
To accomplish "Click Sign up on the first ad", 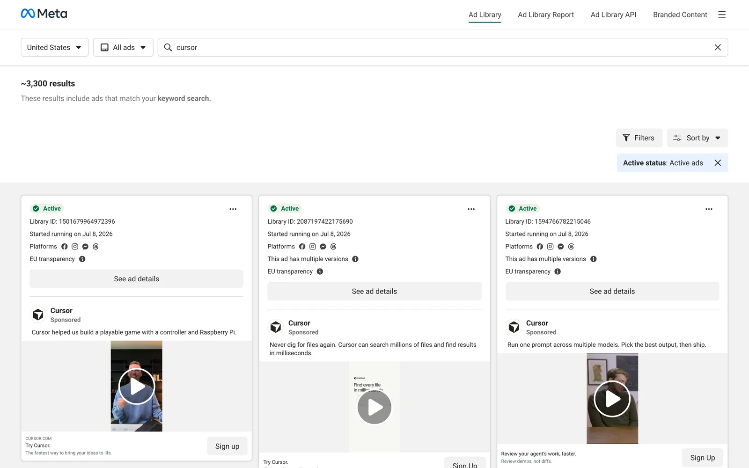I will tap(227, 446).
